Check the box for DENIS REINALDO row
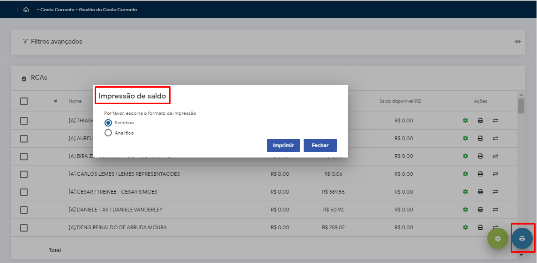537x263 pixels. (x=24, y=228)
